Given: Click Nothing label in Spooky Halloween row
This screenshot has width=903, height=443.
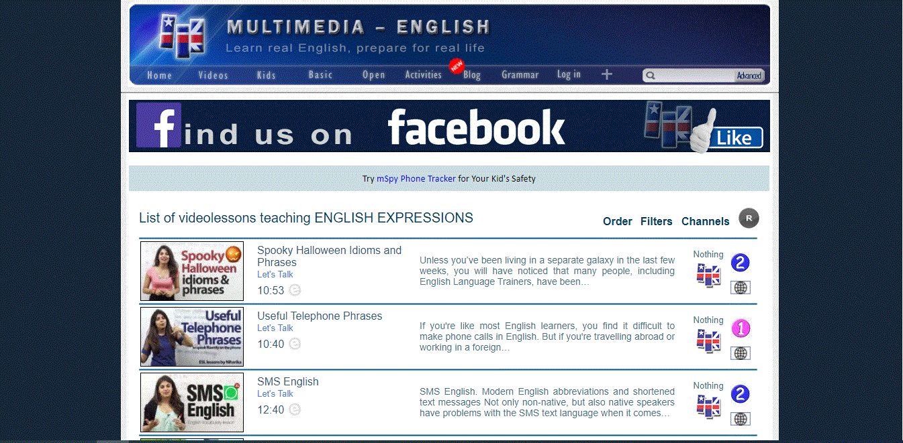Looking at the screenshot, I should [x=708, y=254].
